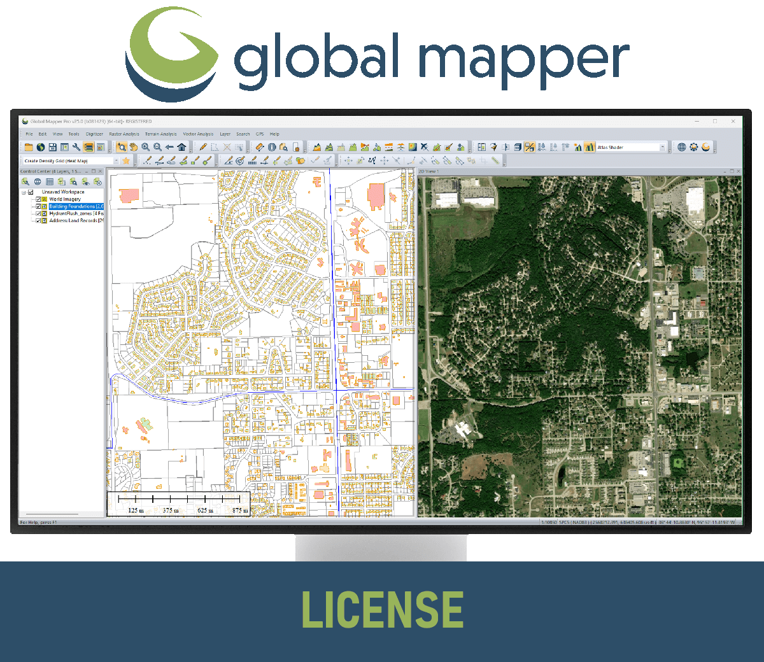Open the Atlas Shader dropdown
The height and width of the screenshot is (662, 764).
(663, 147)
